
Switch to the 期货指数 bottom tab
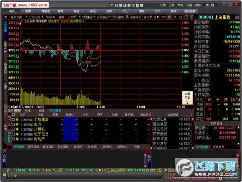[x=33, y=147]
